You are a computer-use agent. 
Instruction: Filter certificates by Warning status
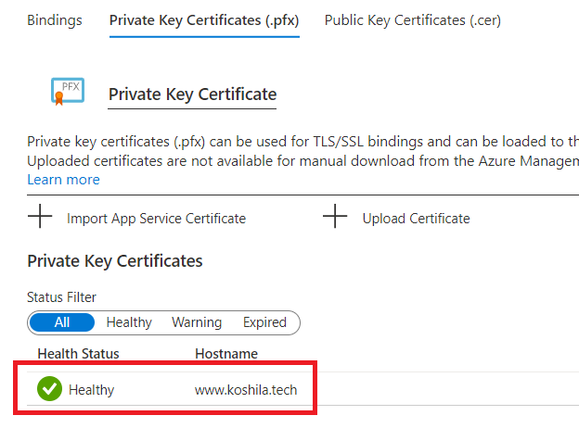click(197, 322)
